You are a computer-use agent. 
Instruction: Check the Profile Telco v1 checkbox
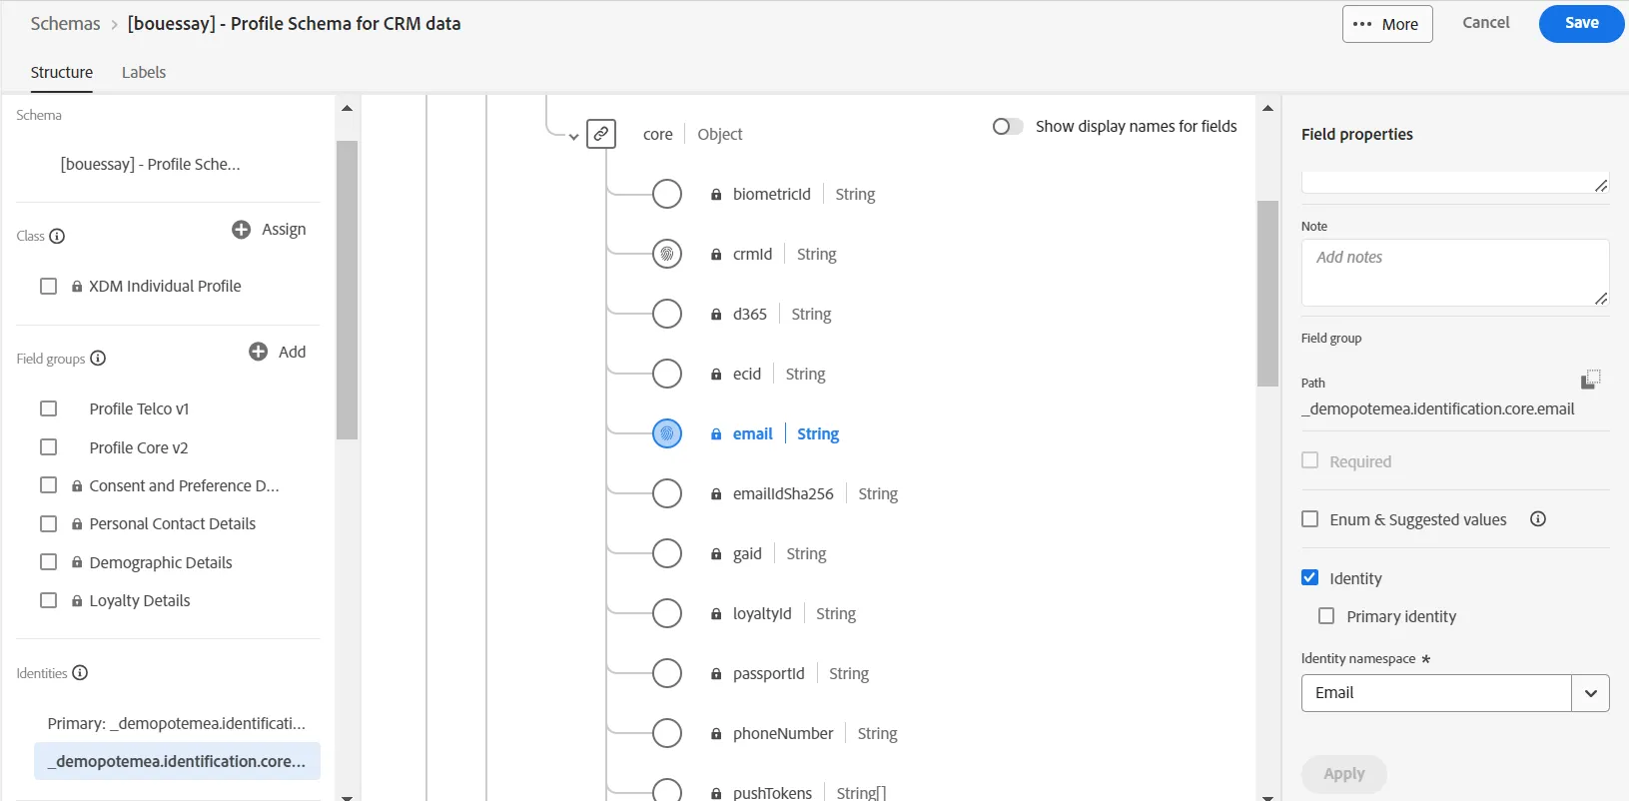(48, 408)
